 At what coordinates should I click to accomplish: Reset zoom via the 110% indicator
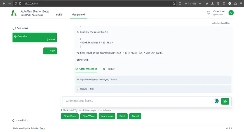[x=193, y=3]
